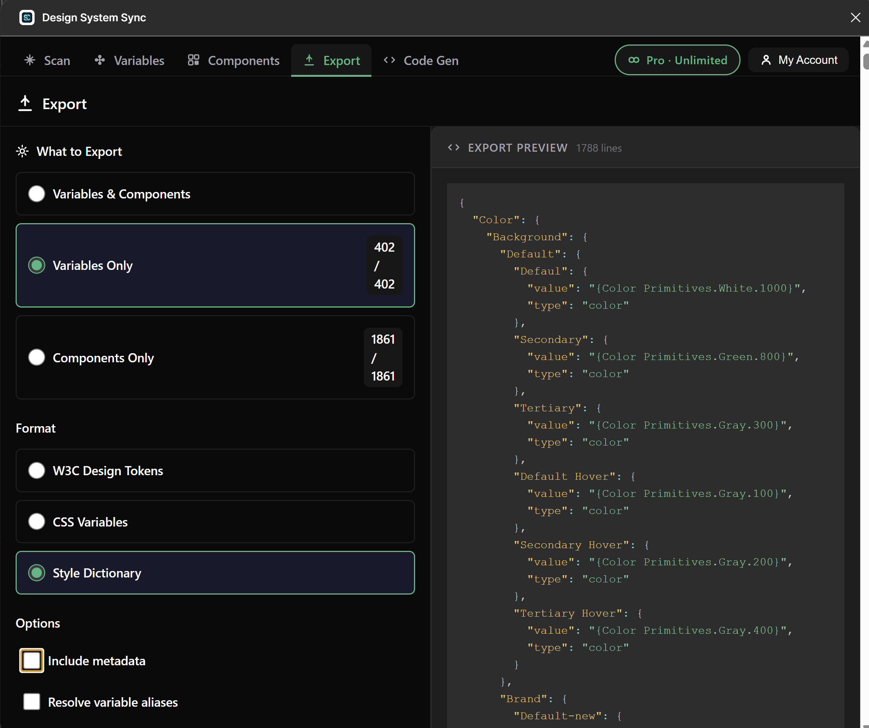
Task: Enable Resolve variable aliases checkbox
Action: coord(32,702)
